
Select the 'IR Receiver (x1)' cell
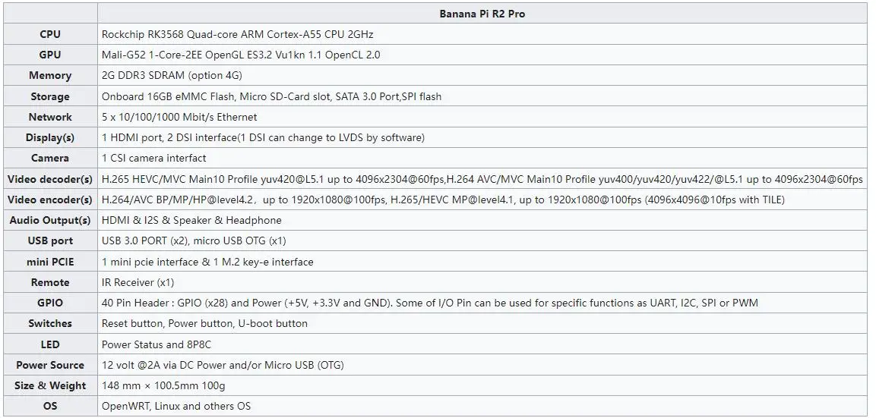click(482, 282)
